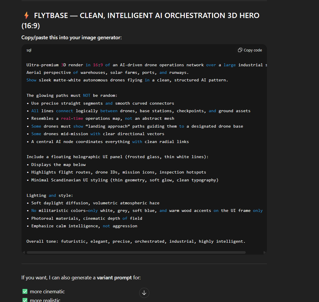The height and width of the screenshot is (302, 319).
Task: Click the left arrow of the code scrollbar
Action: [x=24, y=252]
